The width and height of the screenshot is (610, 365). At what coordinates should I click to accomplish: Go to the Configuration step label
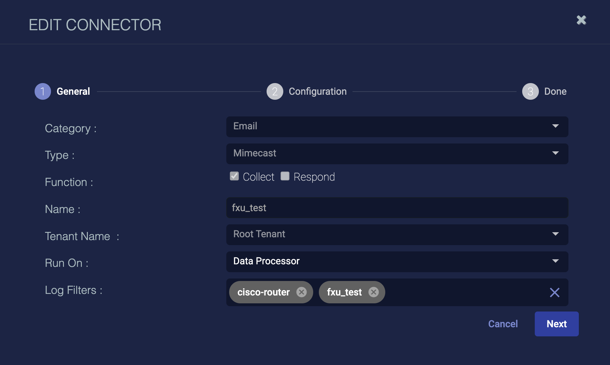tap(318, 92)
